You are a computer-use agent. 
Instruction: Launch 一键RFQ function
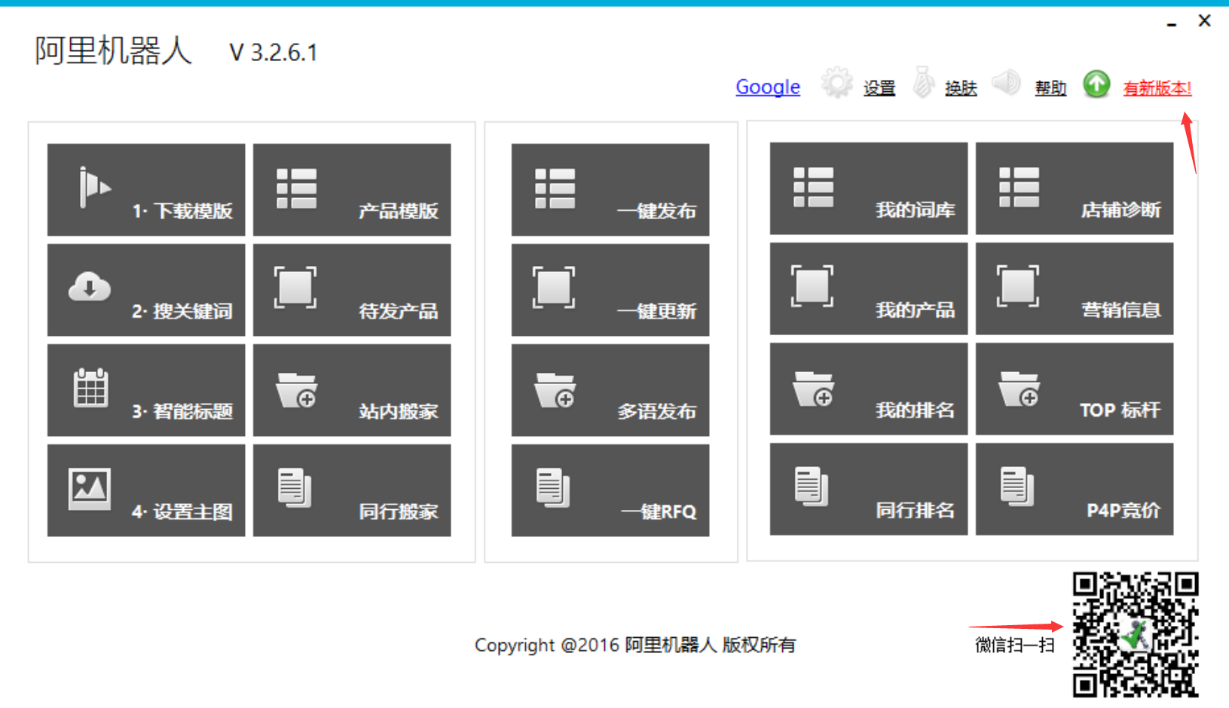click(x=610, y=490)
